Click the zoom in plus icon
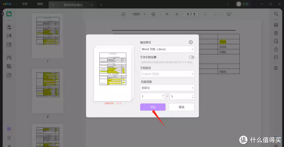This screenshot has height=147, width=284. [153, 14]
